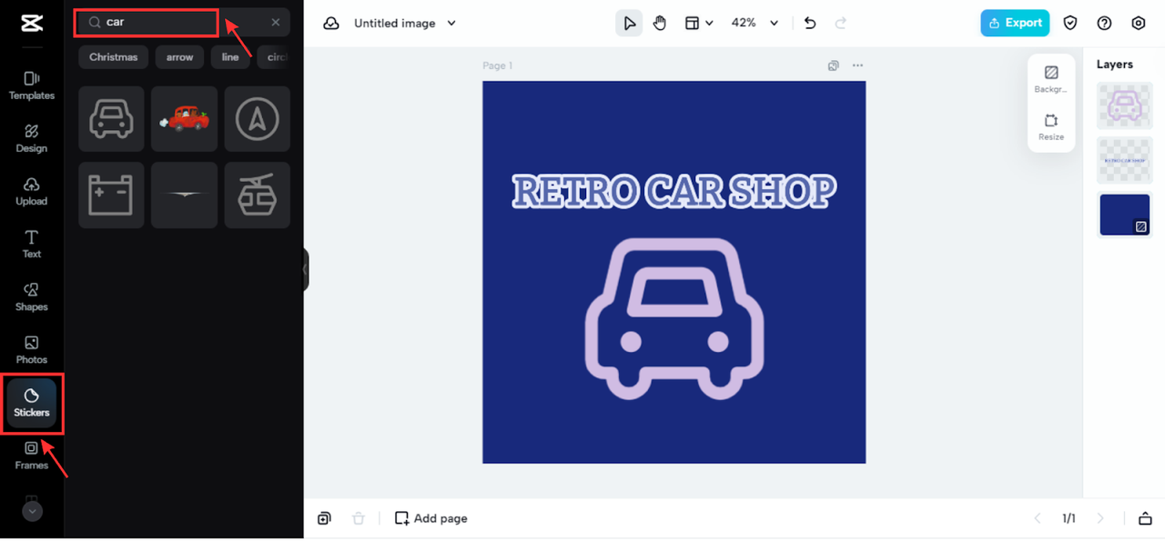Redo the last action
The image size is (1165, 541).
[841, 23]
